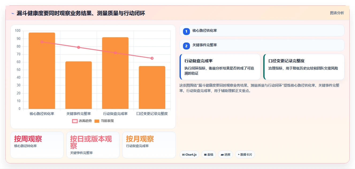355x169 pixels.
Task: Click the x-axis label 关键事件完整率
Action: tap(79, 114)
